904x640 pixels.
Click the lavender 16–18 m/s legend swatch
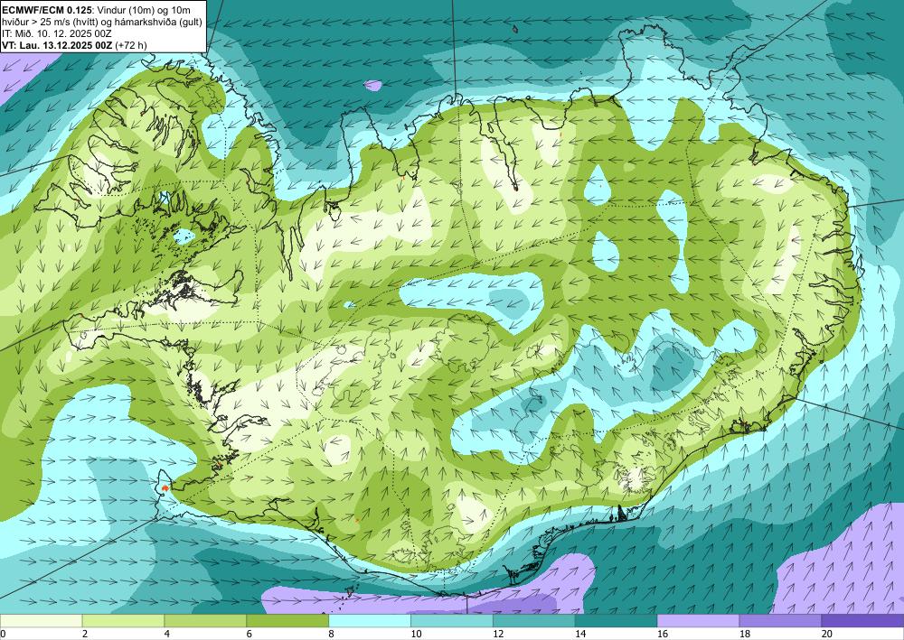point(698,620)
